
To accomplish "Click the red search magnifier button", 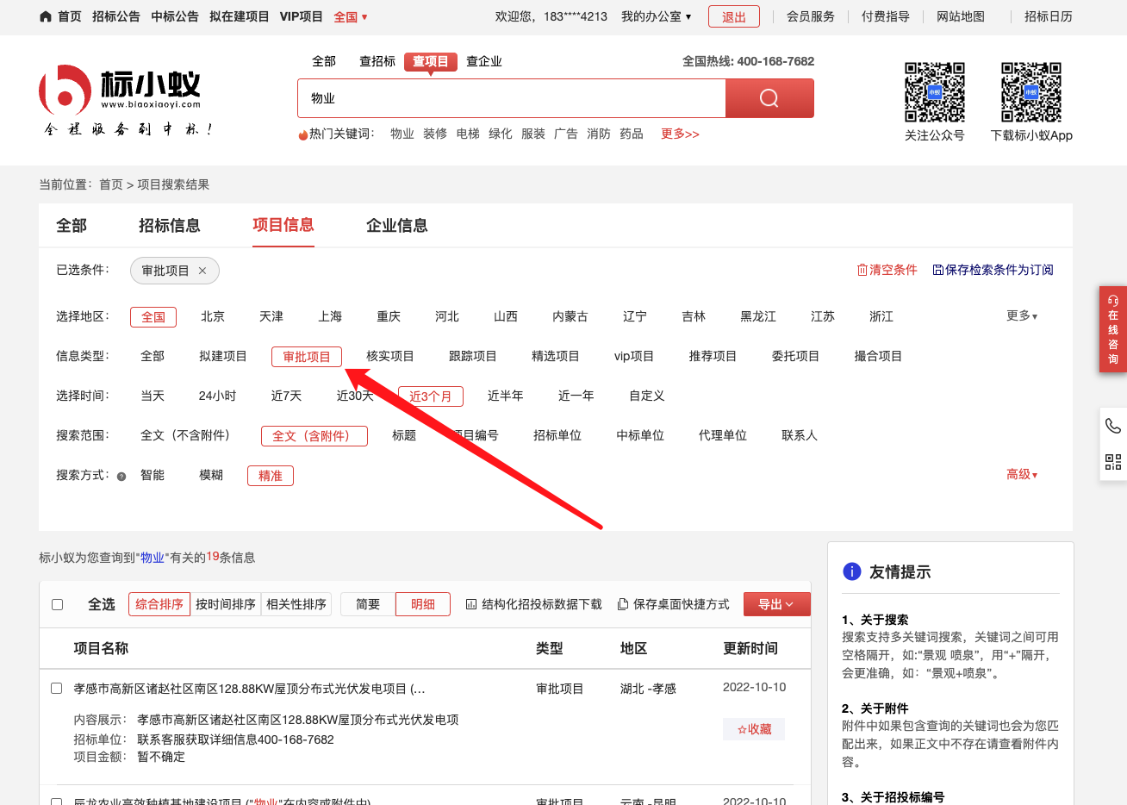I will click(x=769, y=98).
